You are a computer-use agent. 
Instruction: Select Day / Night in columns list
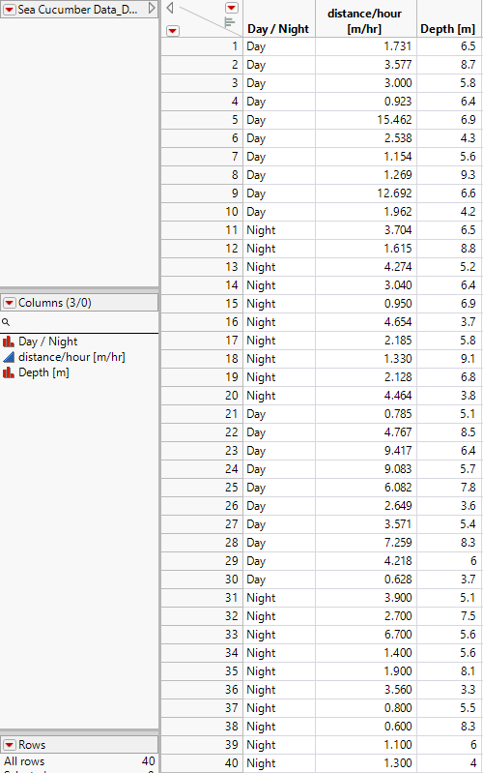(x=47, y=342)
